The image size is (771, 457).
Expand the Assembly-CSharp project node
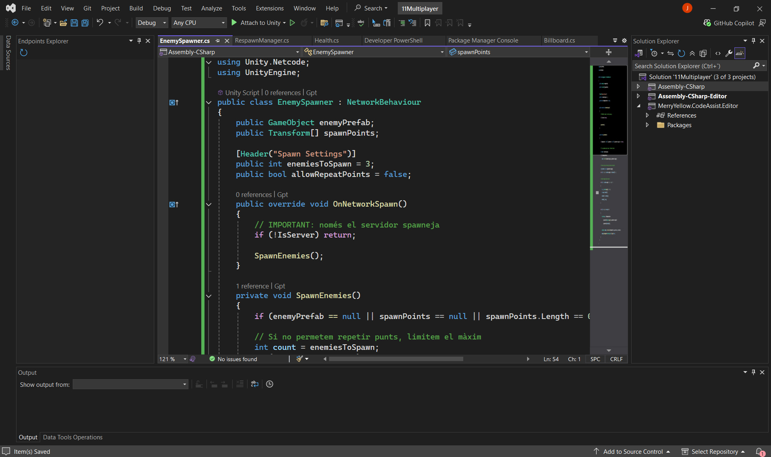tap(638, 87)
